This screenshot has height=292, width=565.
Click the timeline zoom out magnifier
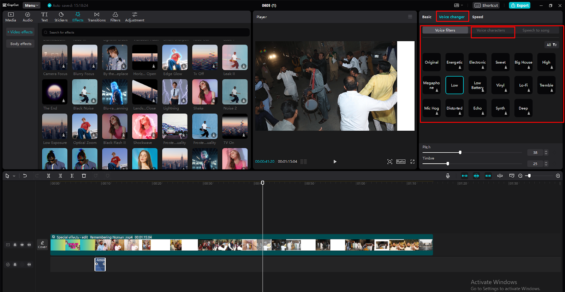pos(520,175)
